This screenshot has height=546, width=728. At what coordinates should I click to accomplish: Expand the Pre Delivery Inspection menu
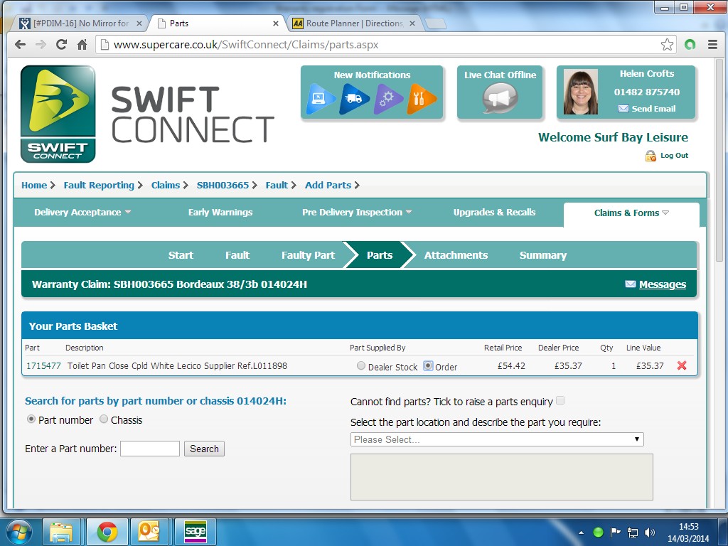click(x=357, y=212)
